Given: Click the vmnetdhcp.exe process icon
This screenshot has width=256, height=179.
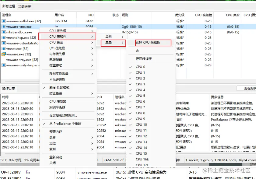Looking at the screenshot, I should pos(4,37).
